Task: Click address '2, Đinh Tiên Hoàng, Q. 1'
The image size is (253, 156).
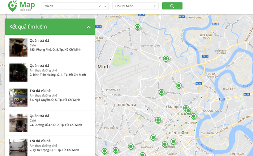Action: (x=57, y=75)
